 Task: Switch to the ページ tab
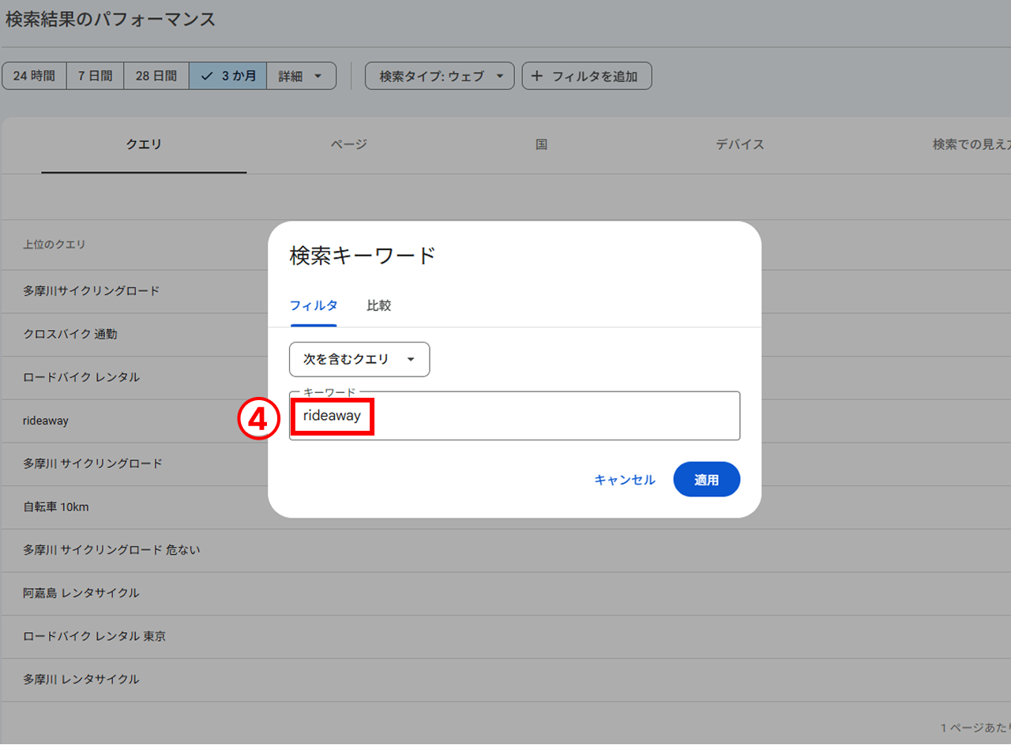tap(348, 144)
